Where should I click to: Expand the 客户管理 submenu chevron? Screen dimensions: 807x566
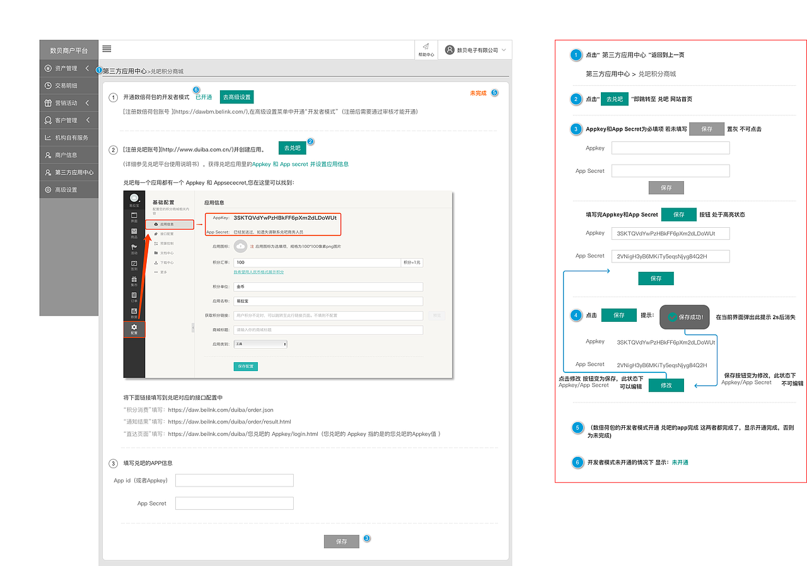[87, 120]
